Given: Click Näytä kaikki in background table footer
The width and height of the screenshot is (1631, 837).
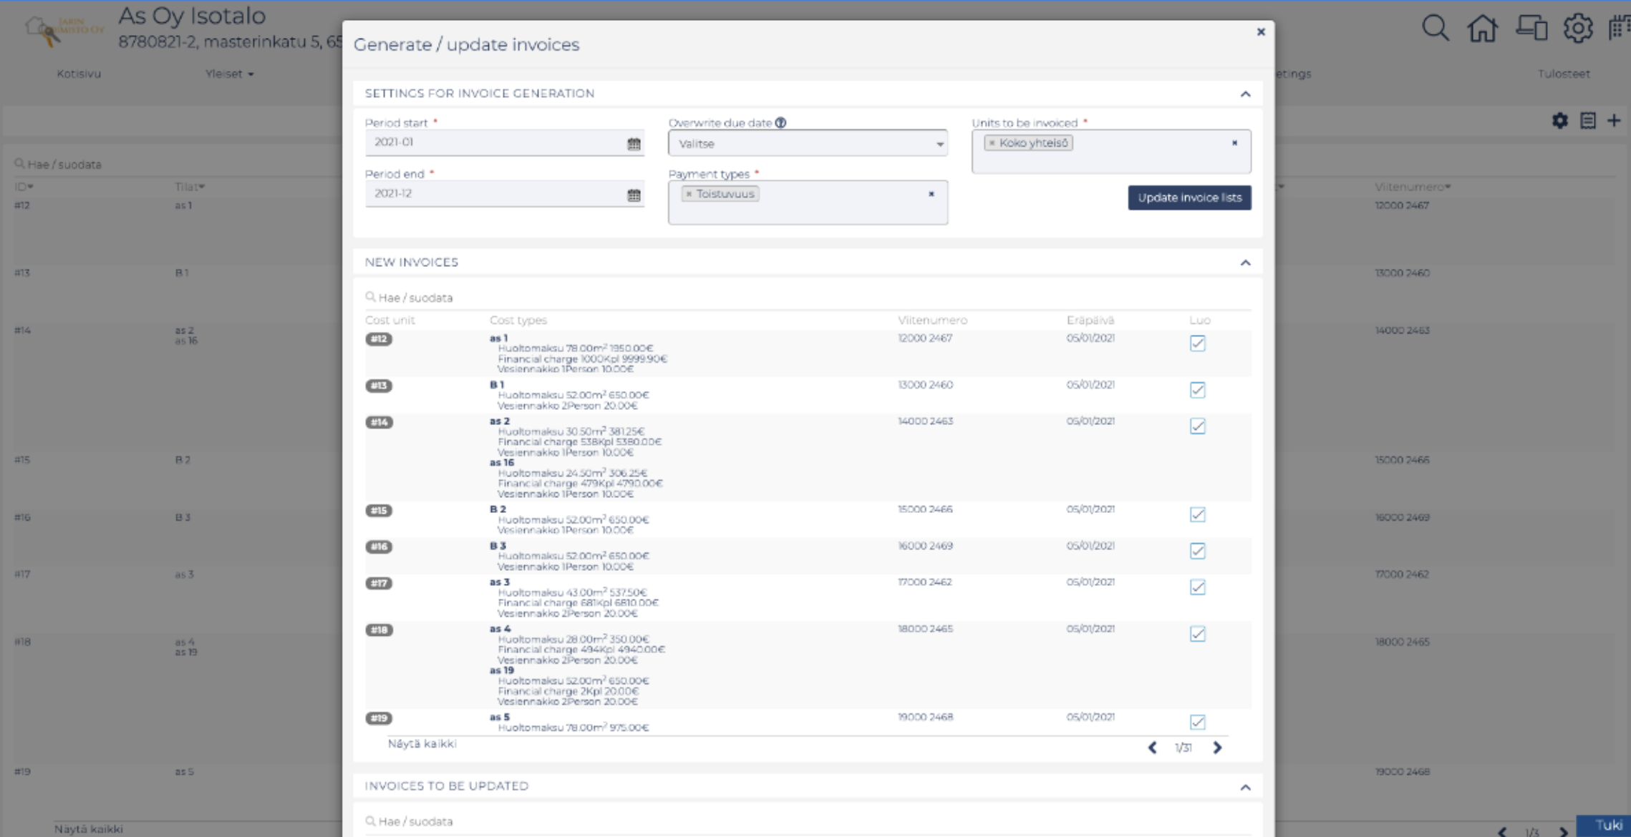Looking at the screenshot, I should coord(89,829).
